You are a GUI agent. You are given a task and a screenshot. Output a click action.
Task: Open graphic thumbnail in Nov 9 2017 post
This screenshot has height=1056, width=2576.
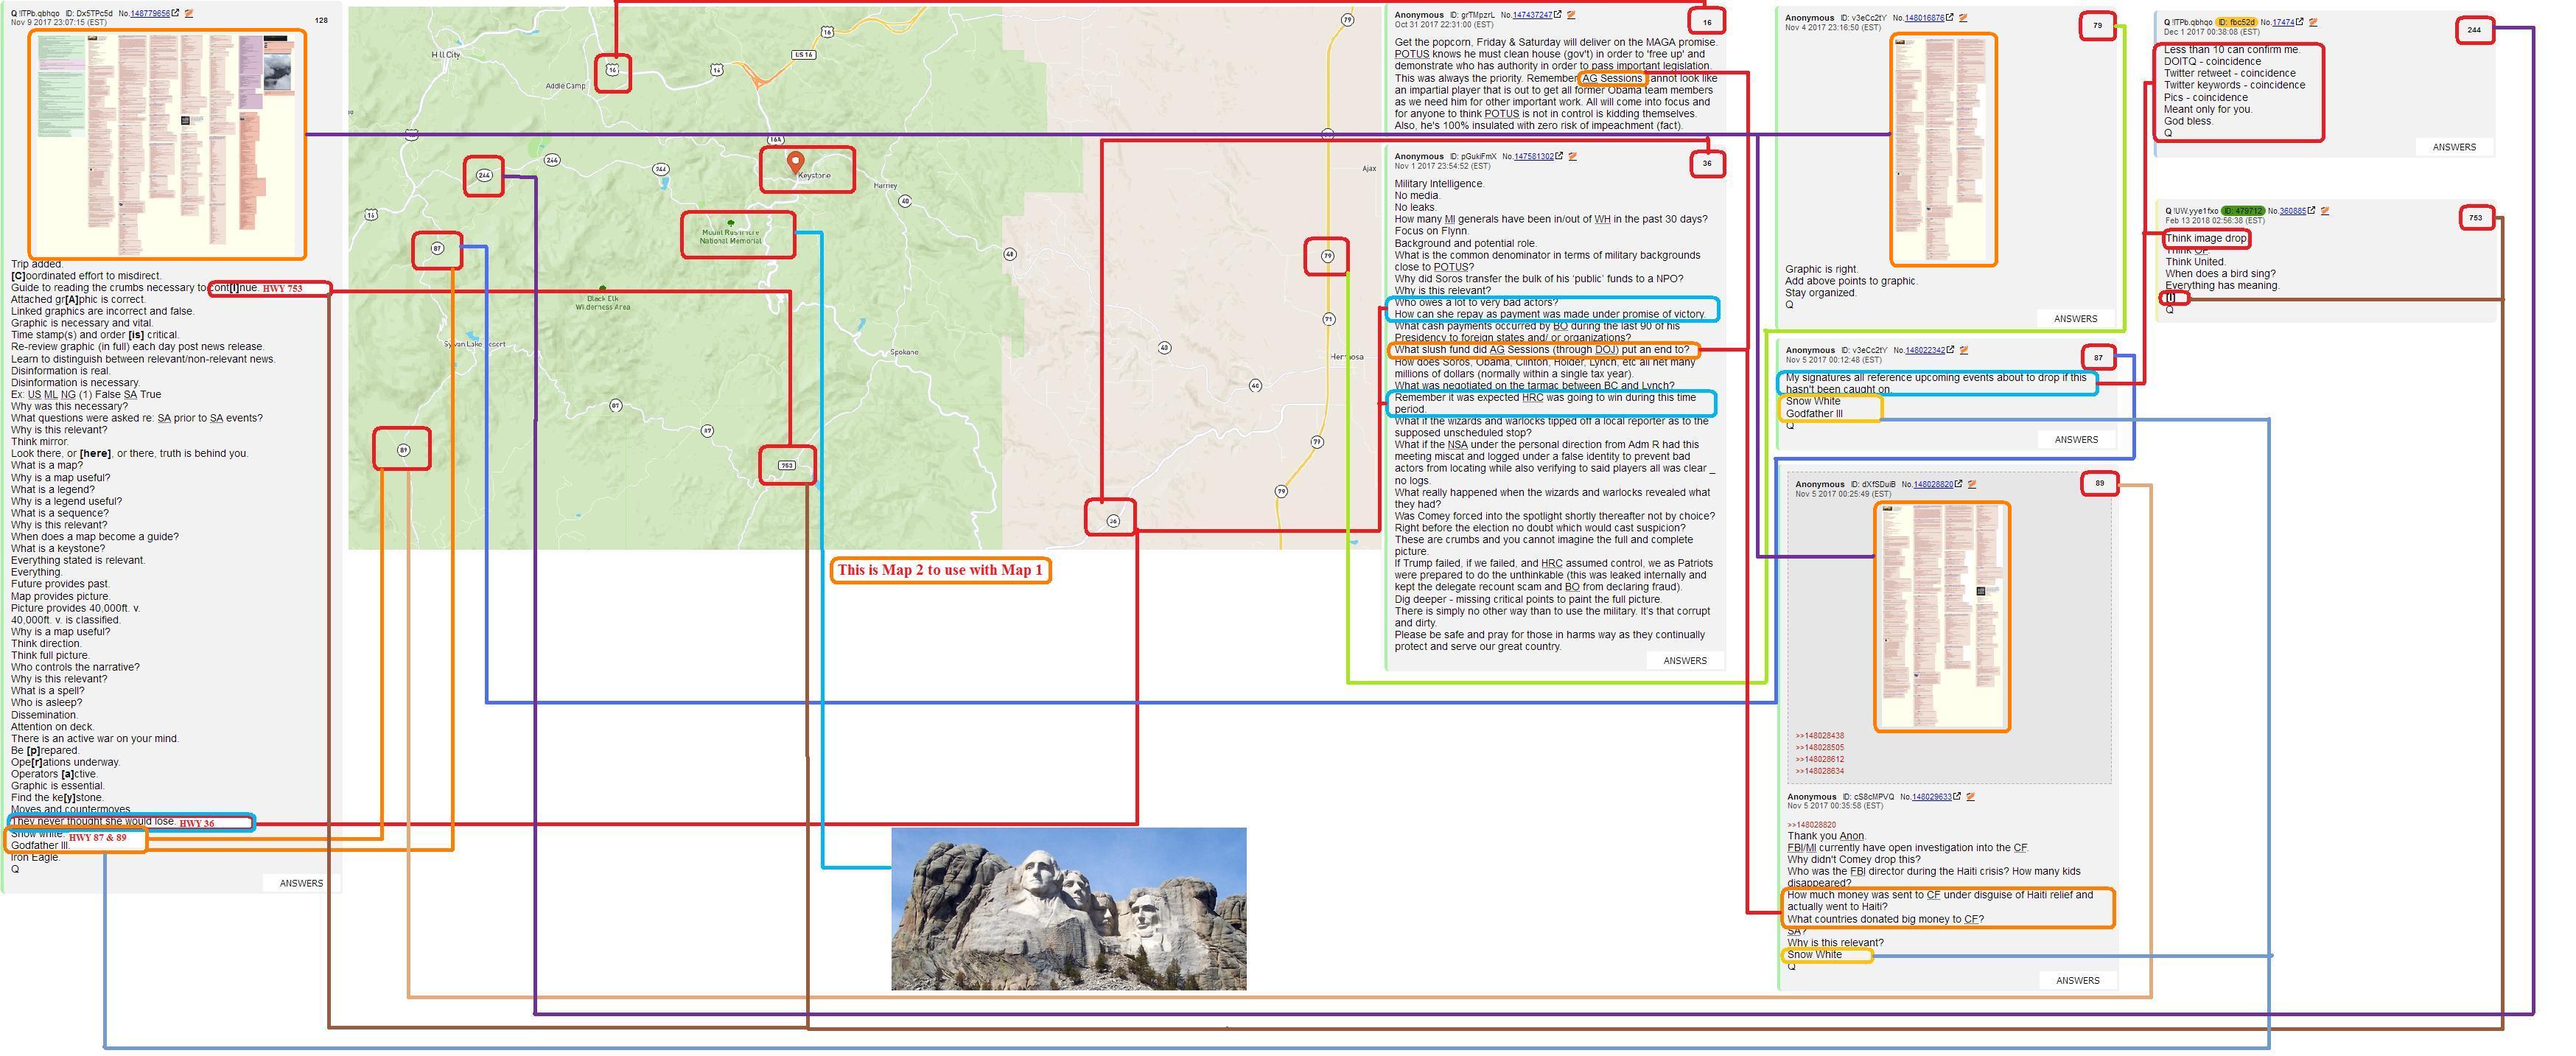[x=167, y=144]
